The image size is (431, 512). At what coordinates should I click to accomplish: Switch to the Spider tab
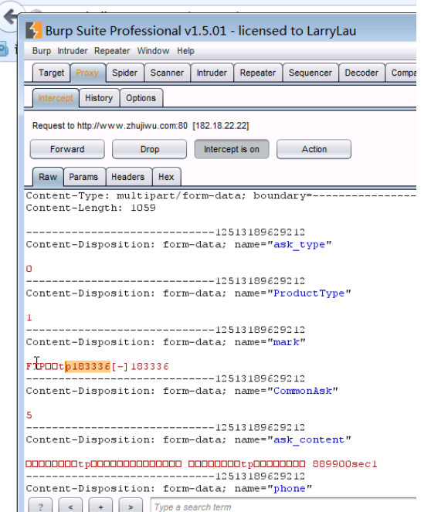point(124,73)
